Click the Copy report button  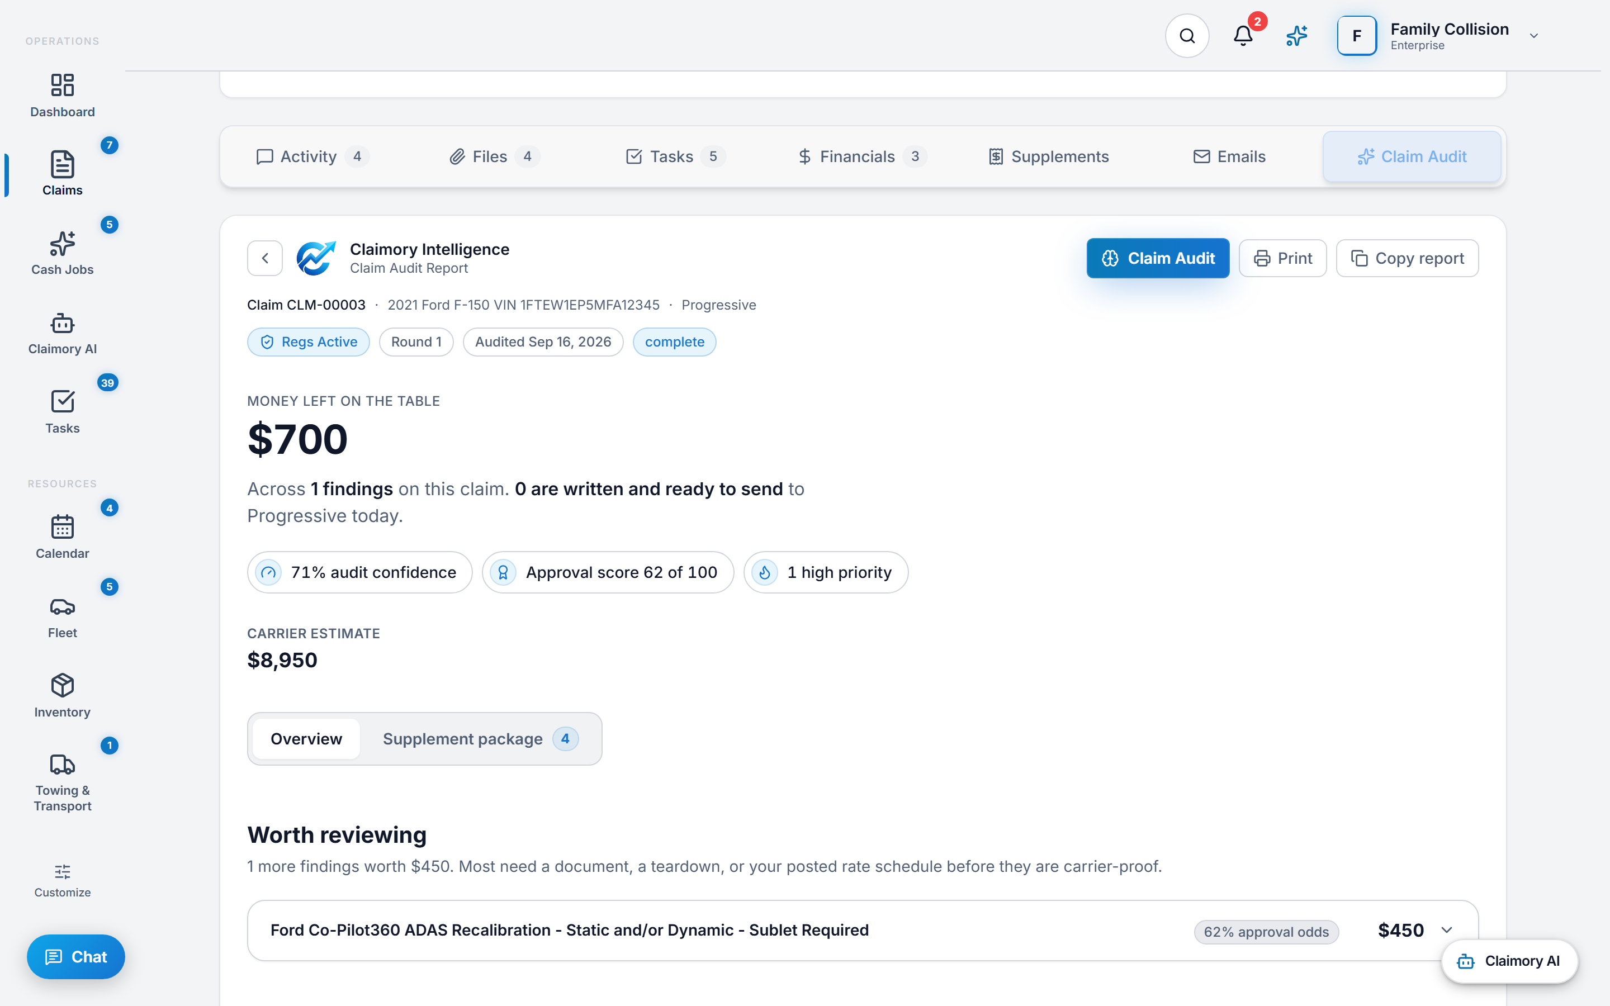pos(1407,258)
